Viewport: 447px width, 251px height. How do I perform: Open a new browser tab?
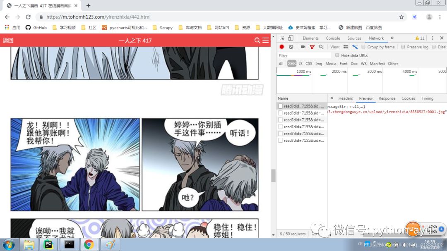point(89,5)
